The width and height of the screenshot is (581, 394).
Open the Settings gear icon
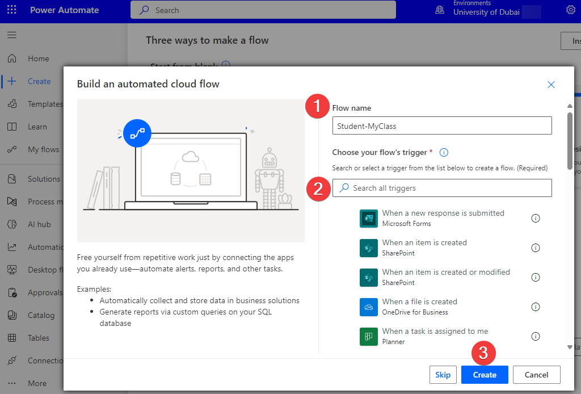pos(571,10)
